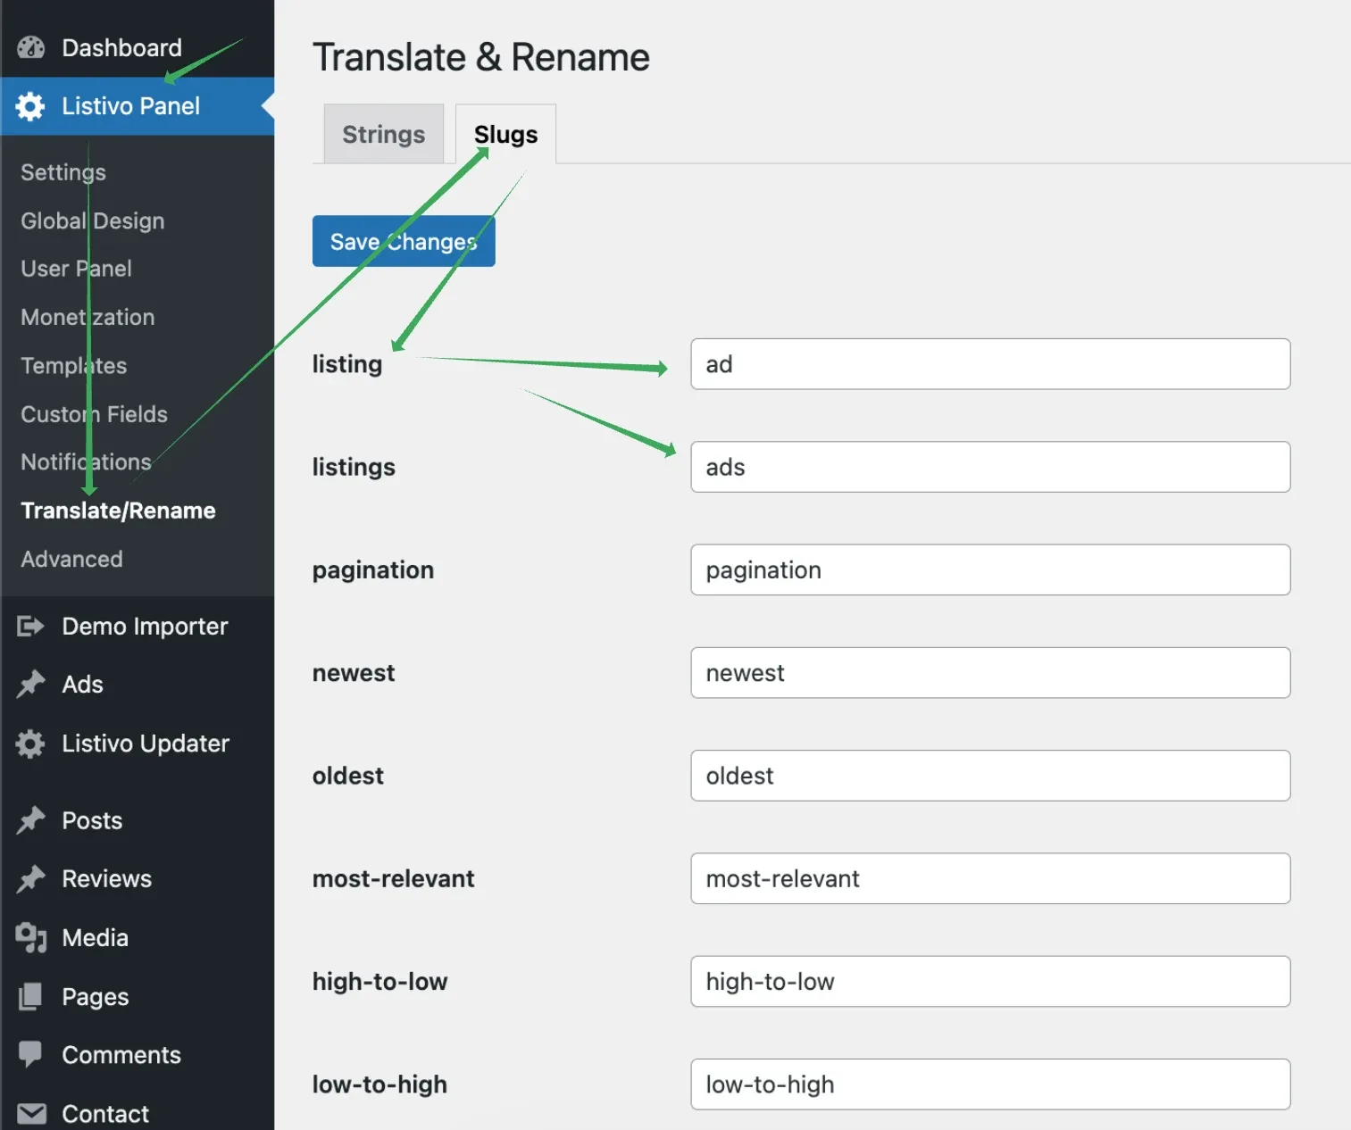
Task: Click the Posts pushpin icon
Action: (x=30, y=820)
